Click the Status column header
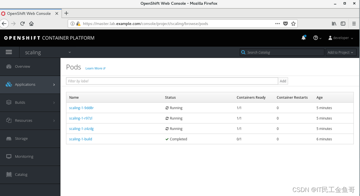The image size is (360, 196). [x=170, y=97]
